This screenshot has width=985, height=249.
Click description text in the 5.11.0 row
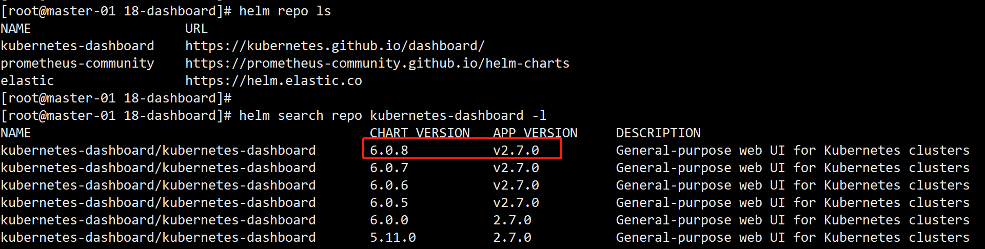point(793,238)
